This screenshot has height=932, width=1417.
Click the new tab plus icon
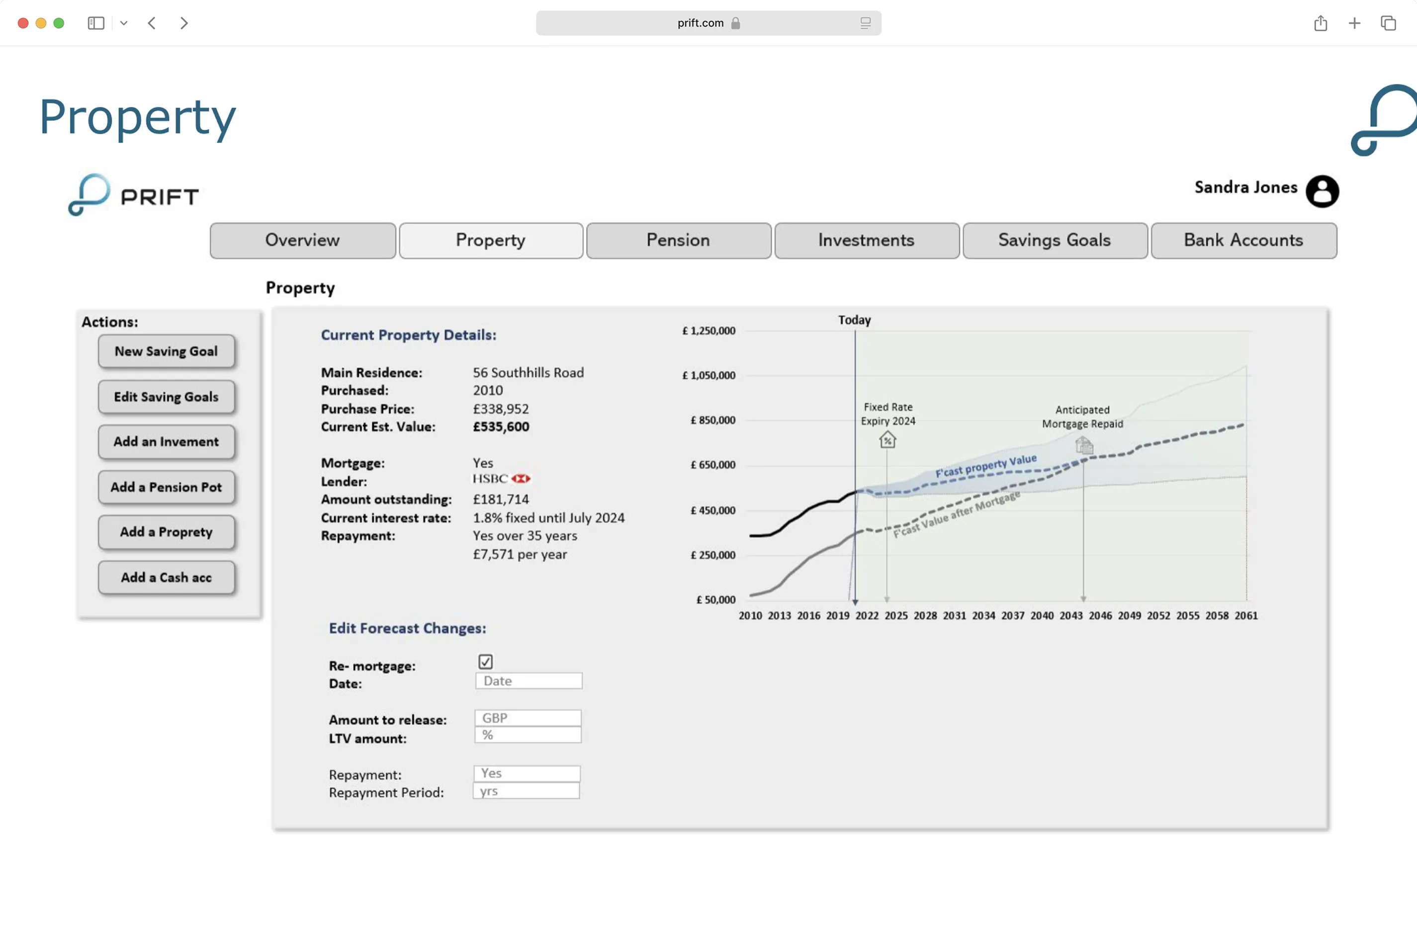[1354, 23]
